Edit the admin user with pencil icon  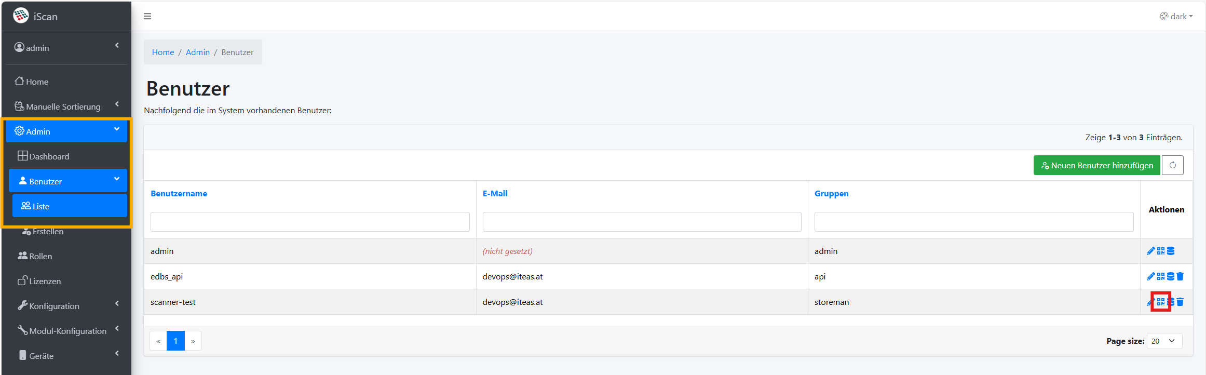(x=1150, y=251)
